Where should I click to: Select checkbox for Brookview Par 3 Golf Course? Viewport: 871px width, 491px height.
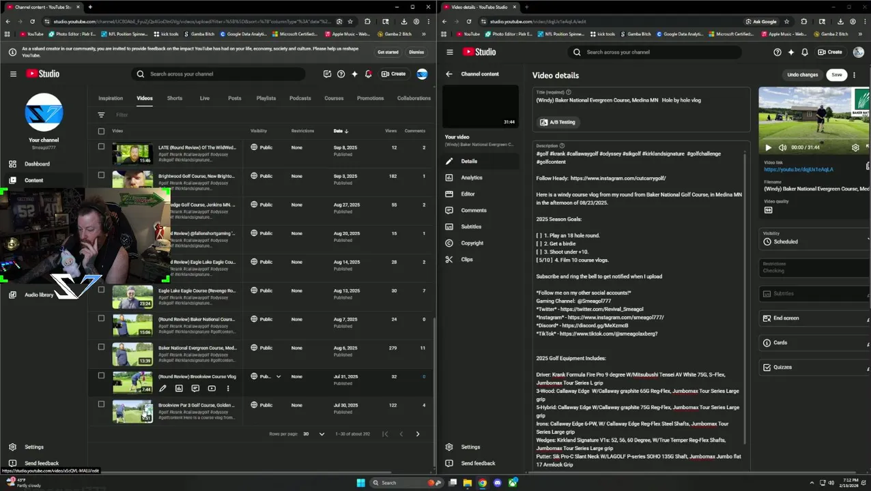point(101,404)
